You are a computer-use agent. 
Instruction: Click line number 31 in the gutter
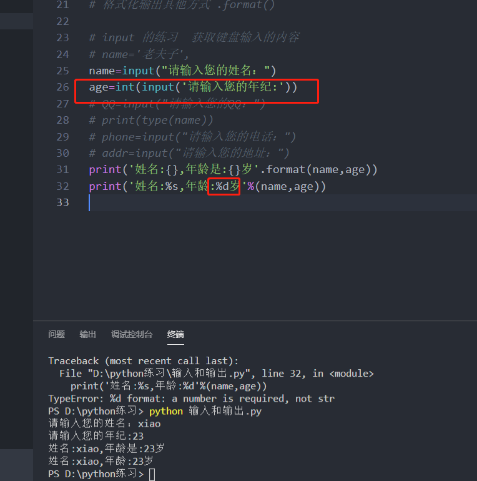63,169
